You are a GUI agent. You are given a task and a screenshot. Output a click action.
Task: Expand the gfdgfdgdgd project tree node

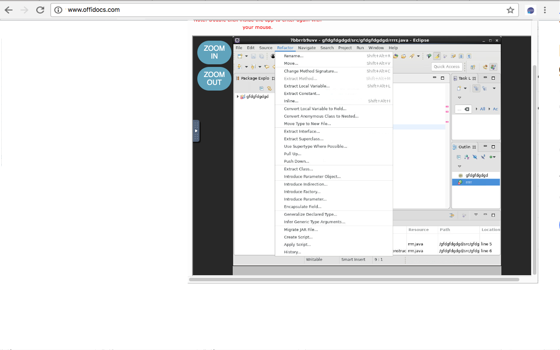238,97
